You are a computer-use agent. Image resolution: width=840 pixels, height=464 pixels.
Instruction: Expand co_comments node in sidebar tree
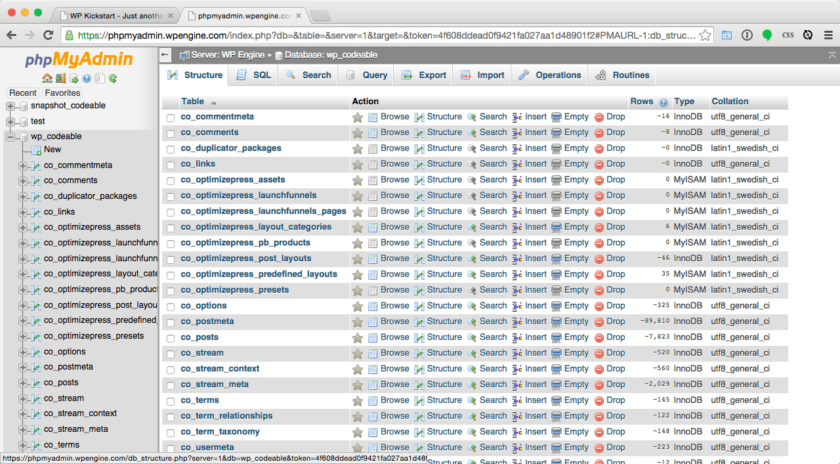(23, 180)
